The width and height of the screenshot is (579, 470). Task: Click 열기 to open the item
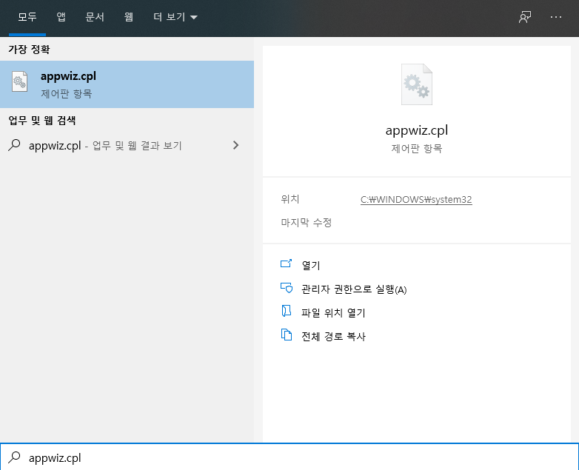311,265
